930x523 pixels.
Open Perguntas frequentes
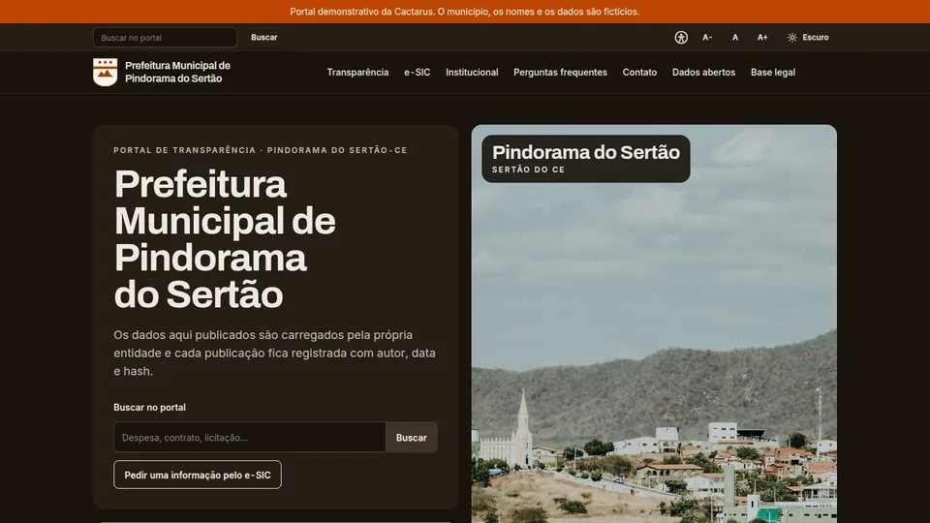click(560, 73)
